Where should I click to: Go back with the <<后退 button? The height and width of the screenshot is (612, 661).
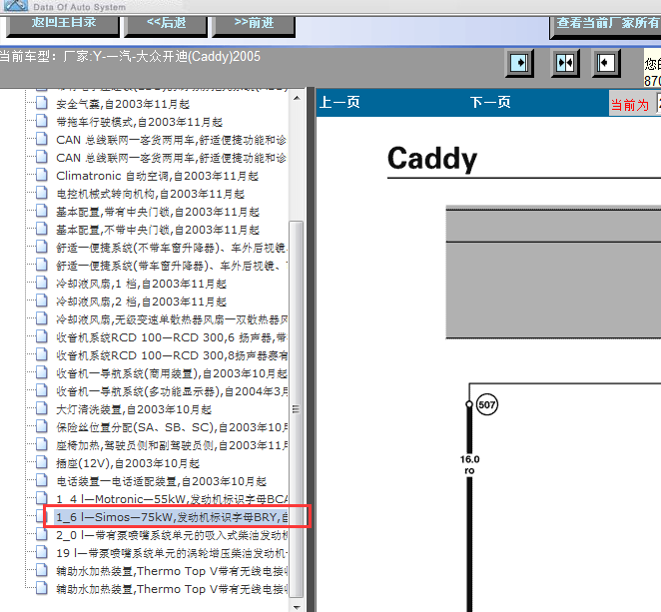(x=166, y=25)
